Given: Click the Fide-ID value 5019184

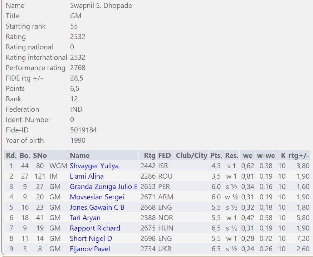Looking at the screenshot, I should (x=83, y=130).
